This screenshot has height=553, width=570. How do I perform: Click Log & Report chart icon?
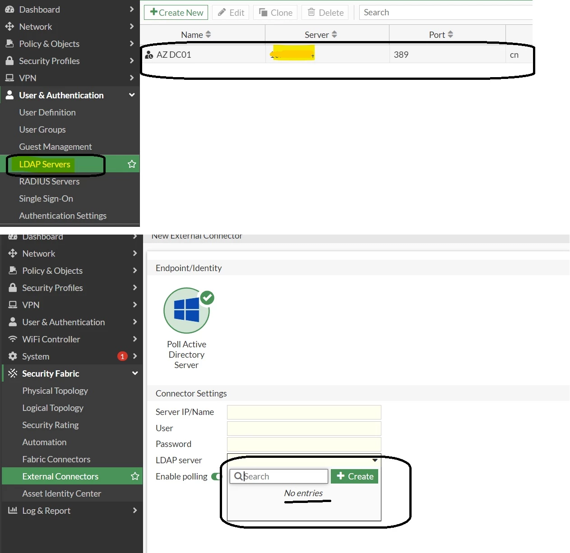click(13, 511)
